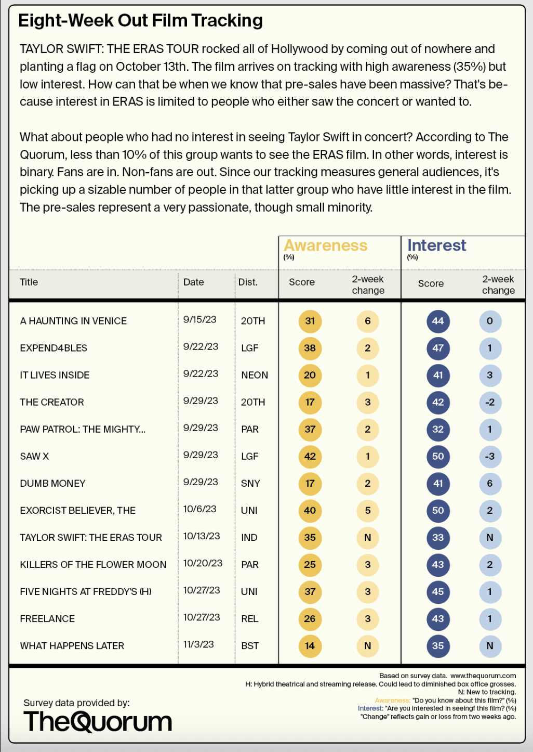
Task: Click the Dist. column header
Action: (x=248, y=282)
